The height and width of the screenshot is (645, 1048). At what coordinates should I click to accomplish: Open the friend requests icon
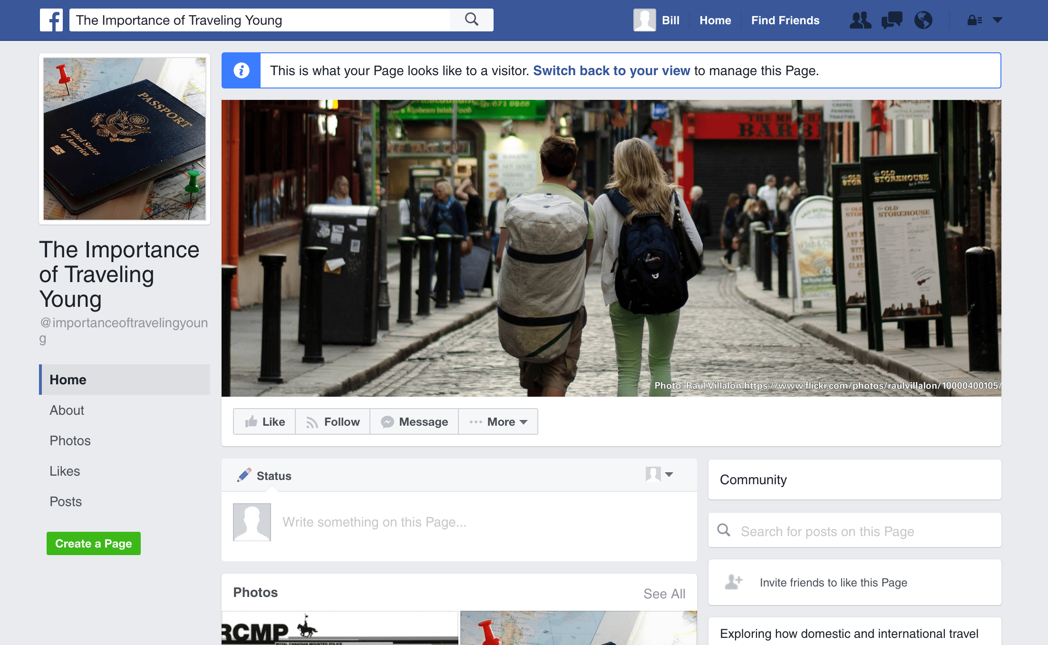pyautogui.click(x=860, y=20)
